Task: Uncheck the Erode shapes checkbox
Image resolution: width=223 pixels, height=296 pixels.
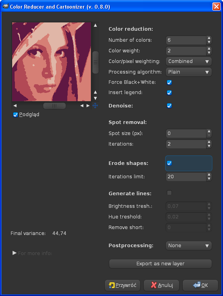Action: 169,163
